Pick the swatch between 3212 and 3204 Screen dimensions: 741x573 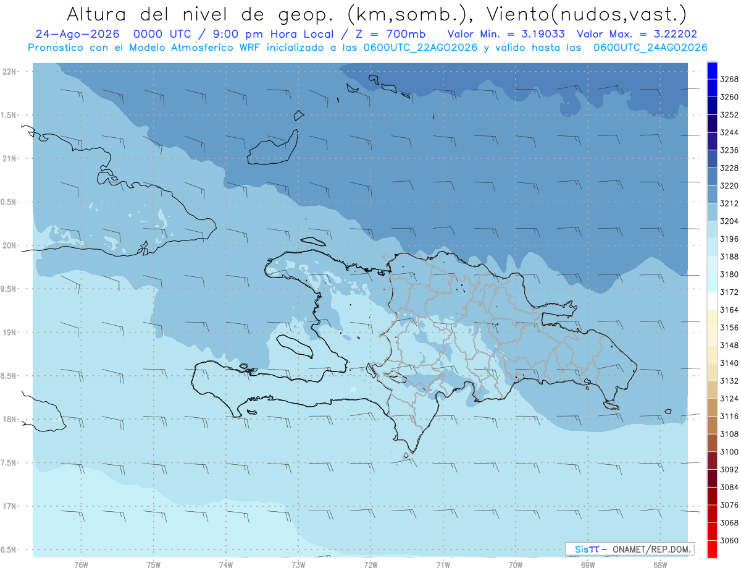pos(711,212)
